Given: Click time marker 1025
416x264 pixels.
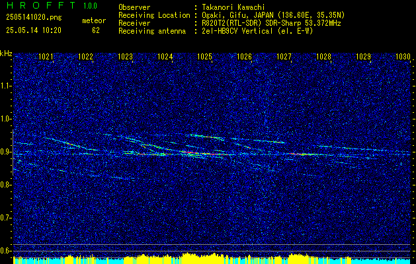Looking at the screenshot, I should click(204, 56).
